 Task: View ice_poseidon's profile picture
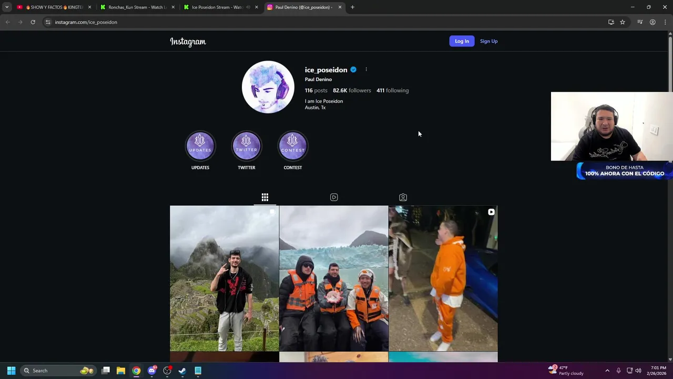pos(268,87)
